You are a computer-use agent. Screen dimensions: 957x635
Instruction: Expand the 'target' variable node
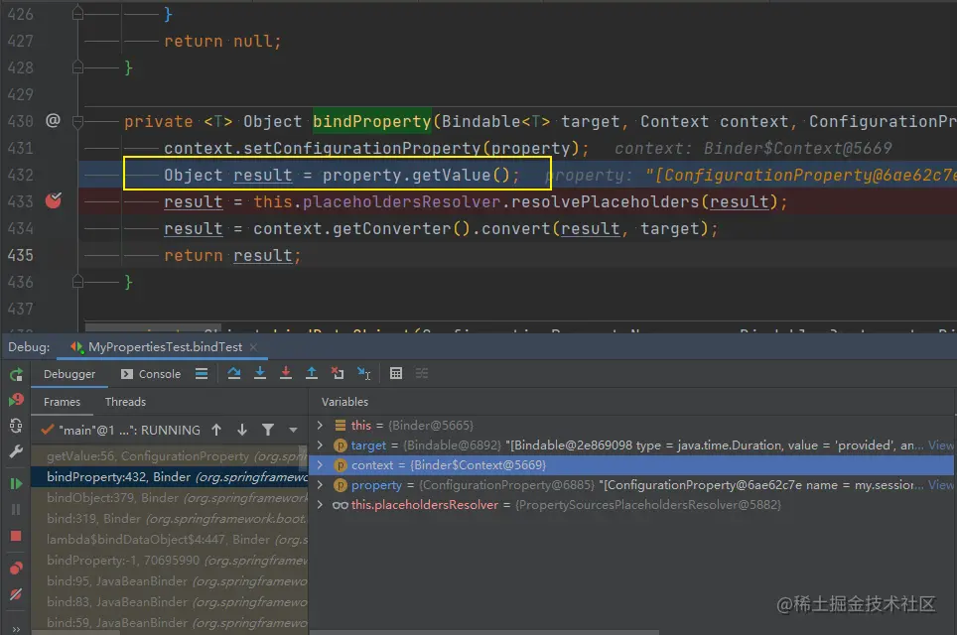tap(320, 445)
